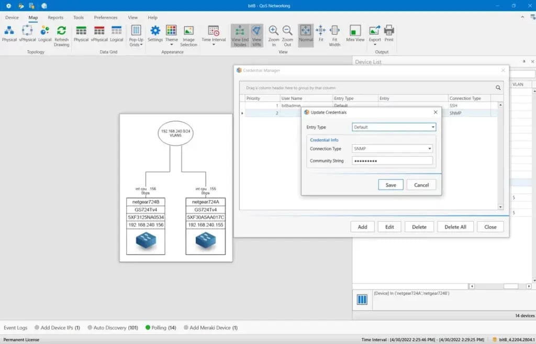Click the 192.168.240.156 IP cell
Viewport: 536px width, 344px height.
coord(146,225)
